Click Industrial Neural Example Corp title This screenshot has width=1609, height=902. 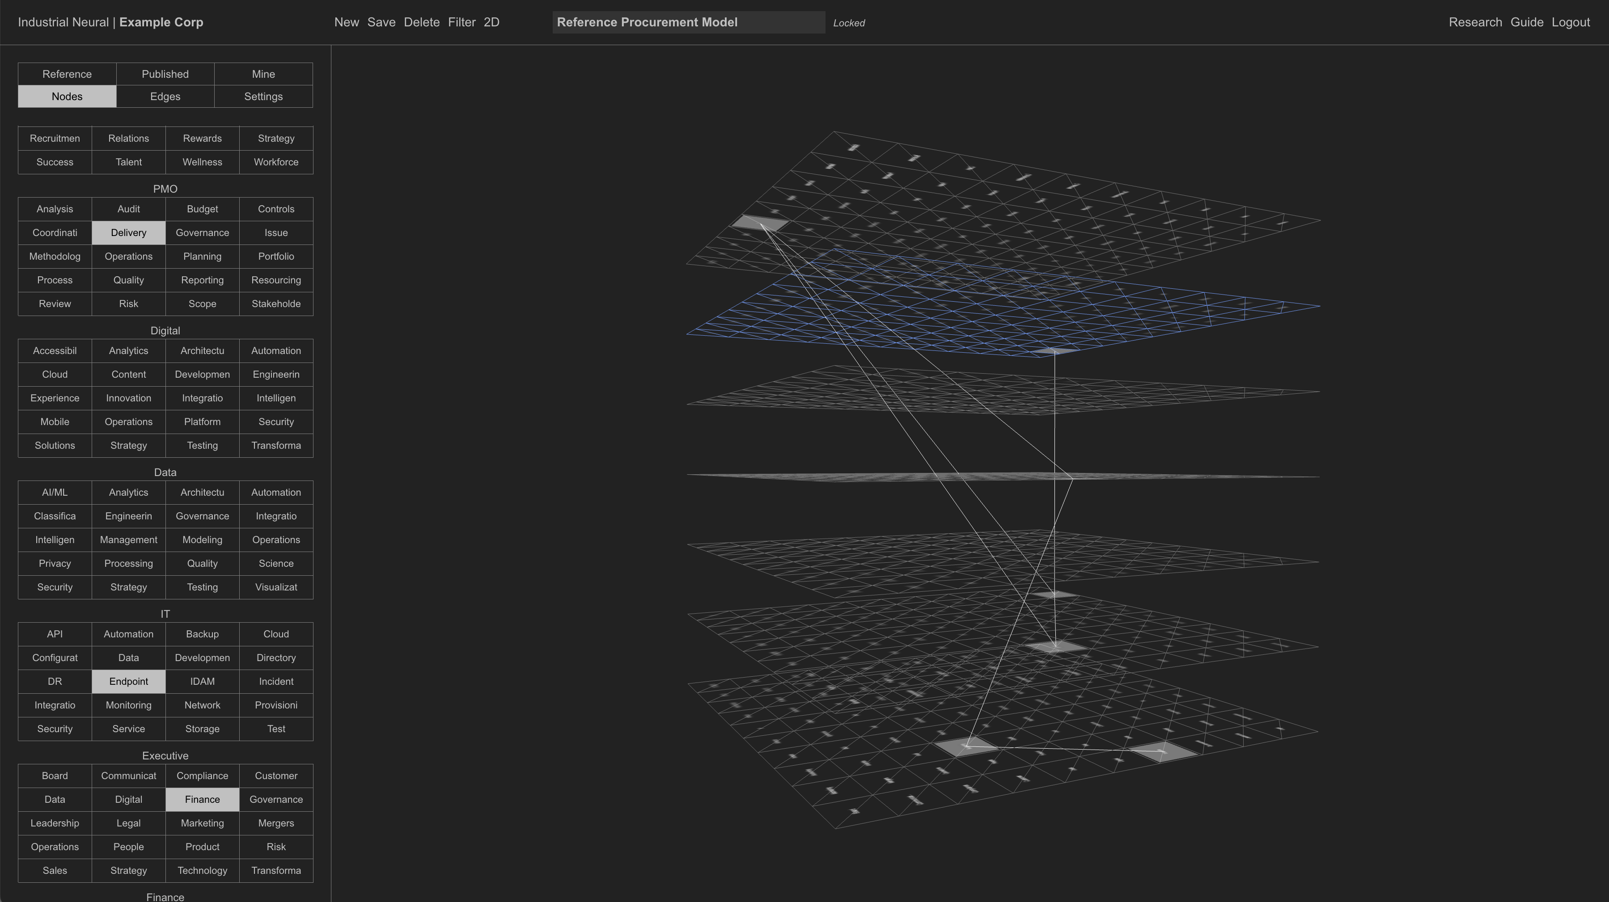110,22
